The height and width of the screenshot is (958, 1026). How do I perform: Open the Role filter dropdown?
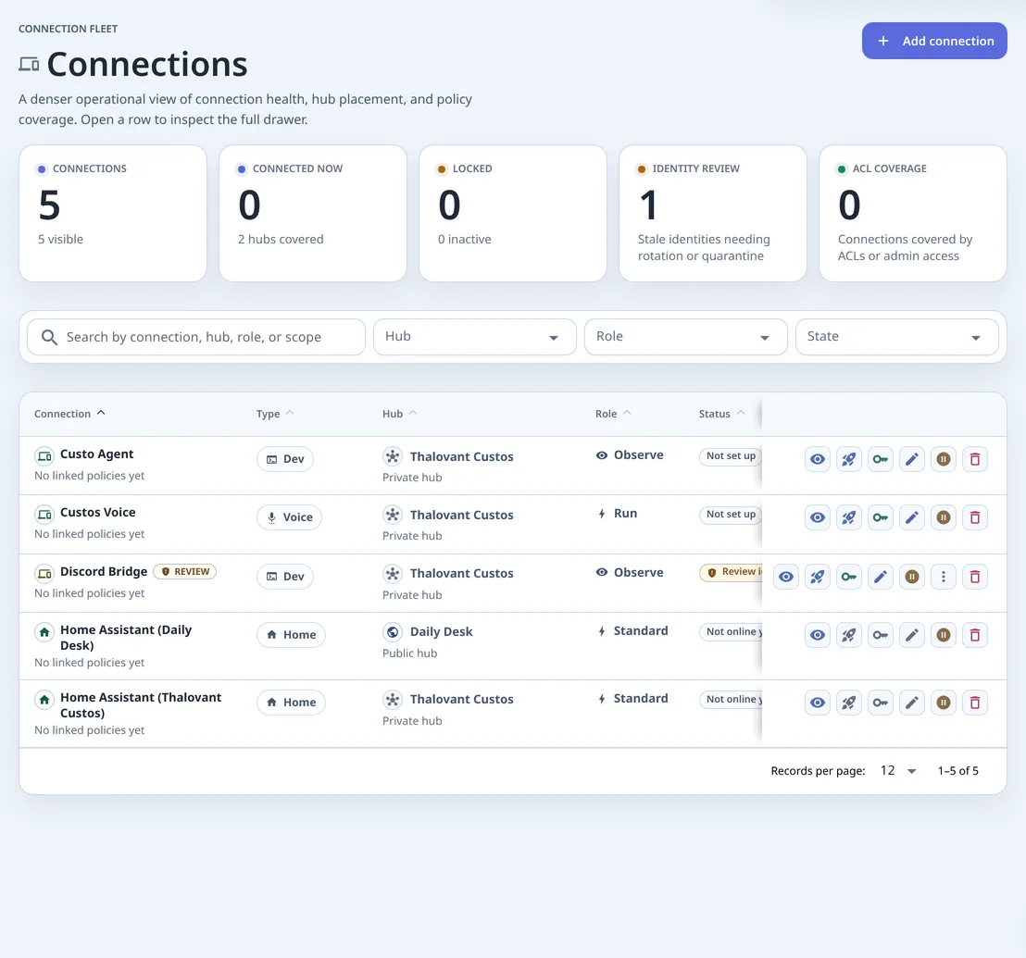click(685, 337)
